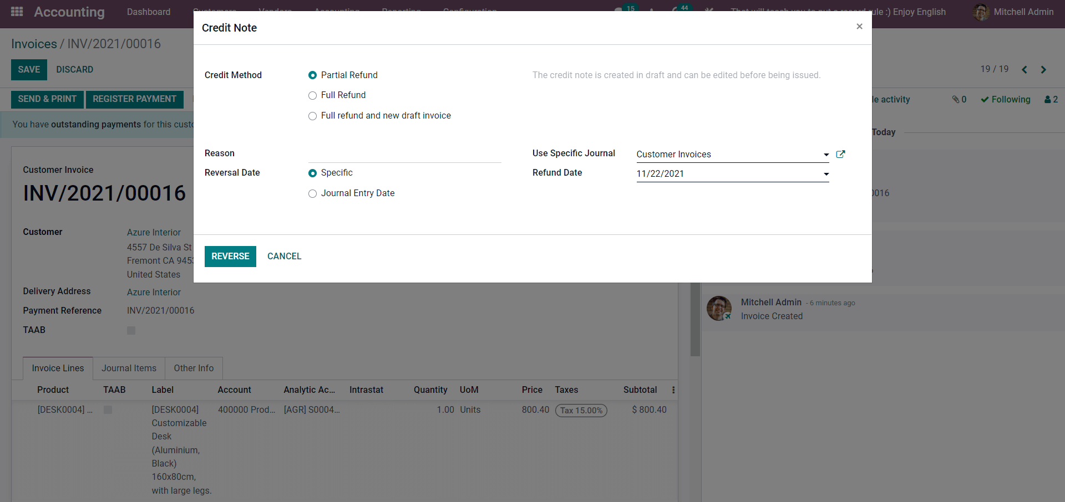The height and width of the screenshot is (502, 1065).
Task: Select the Full Refund credit method
Action: click(x=312, y=95)
